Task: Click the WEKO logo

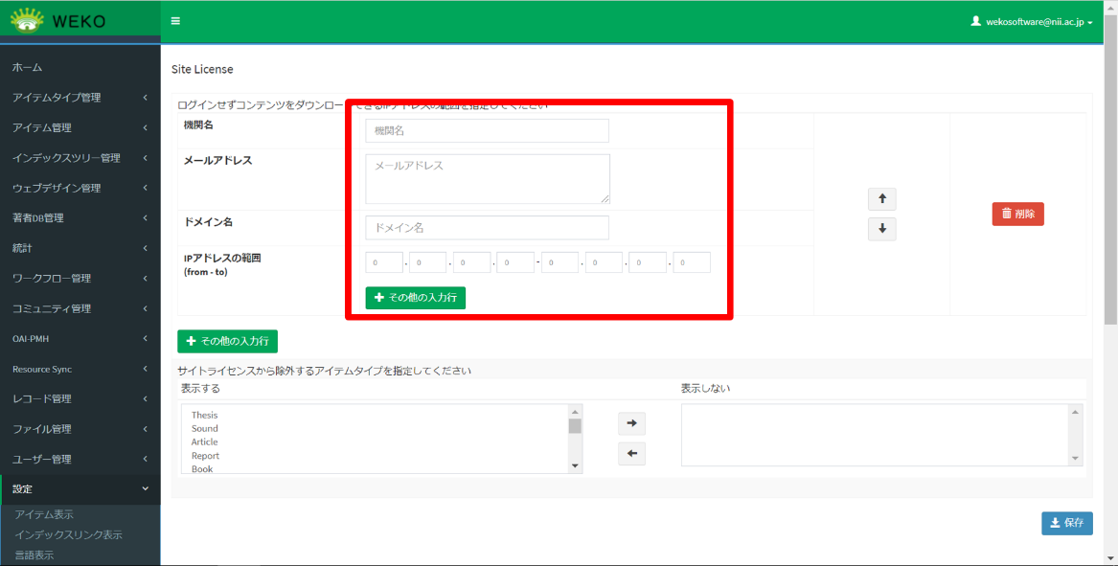Action: pos(58,20)
